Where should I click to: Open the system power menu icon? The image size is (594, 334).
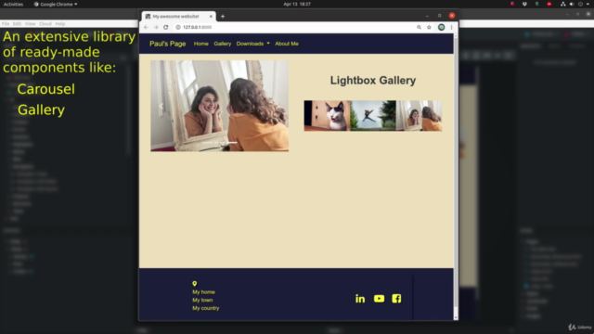580,4
